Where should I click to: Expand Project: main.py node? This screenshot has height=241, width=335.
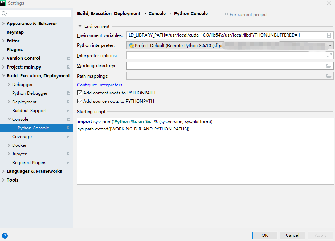[x=3, y=67]
